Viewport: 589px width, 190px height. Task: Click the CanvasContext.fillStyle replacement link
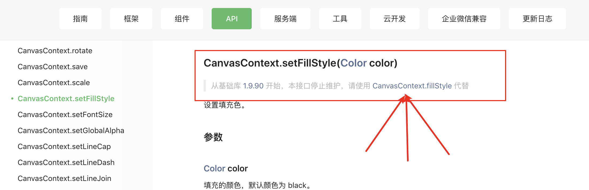point(412,86)
